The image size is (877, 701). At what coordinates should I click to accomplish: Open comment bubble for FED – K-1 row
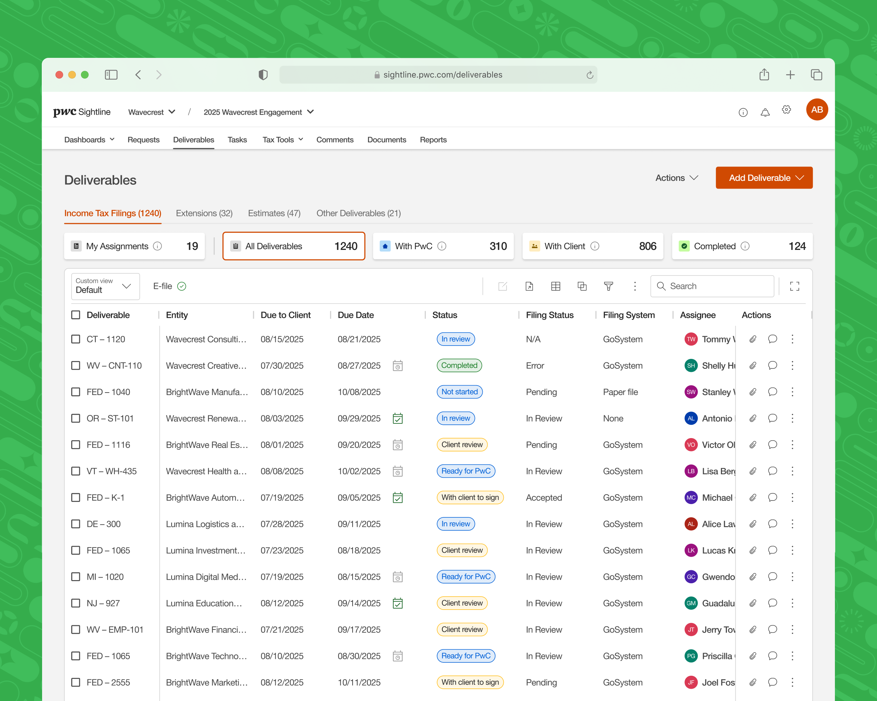point(772,497)
